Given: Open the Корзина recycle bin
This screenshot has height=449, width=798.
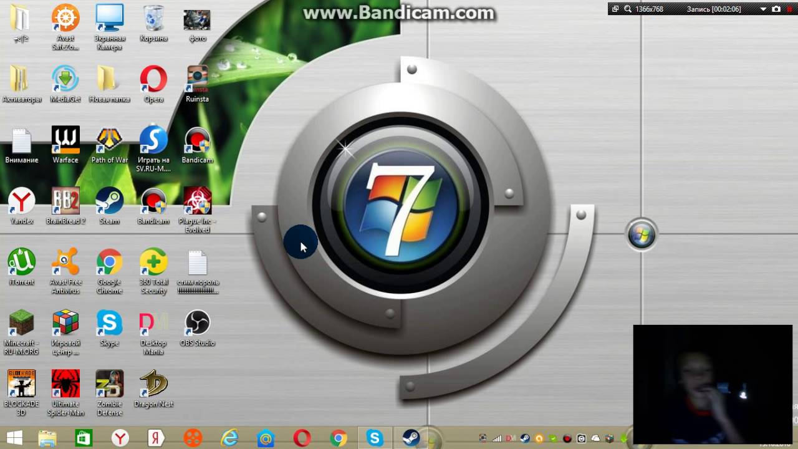Looking at the screenshot, I should tap(153, 23).
